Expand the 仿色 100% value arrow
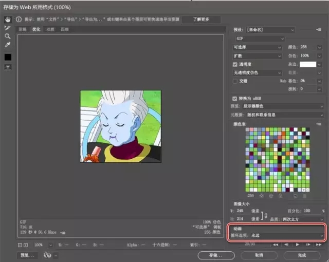329x262 pixels. [319, 56]
